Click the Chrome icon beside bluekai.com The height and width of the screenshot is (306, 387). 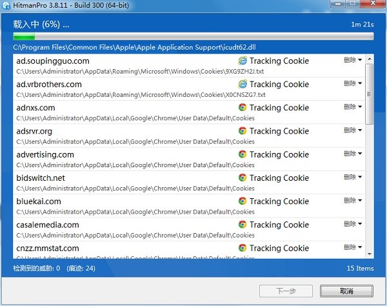pos(243,201)
